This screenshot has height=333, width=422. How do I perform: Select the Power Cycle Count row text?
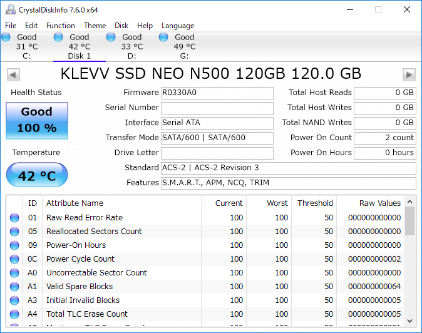click(80, 259)
